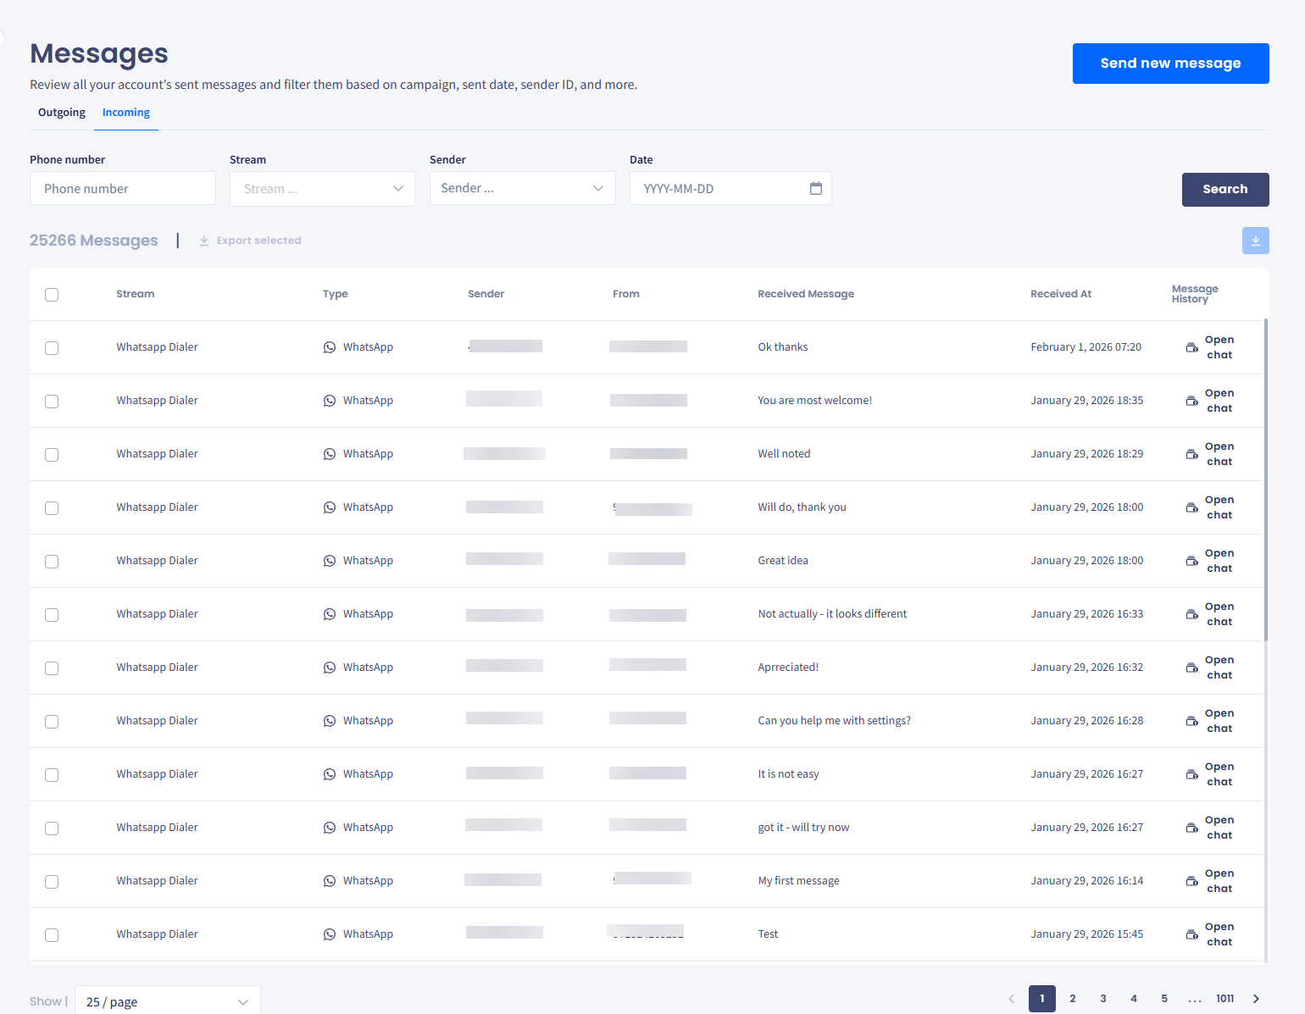Viewport: 1305px width, 1014px height.
Task: Open chat icon for 'Ok thanks' message
Action: click(x=1191, y=347)
